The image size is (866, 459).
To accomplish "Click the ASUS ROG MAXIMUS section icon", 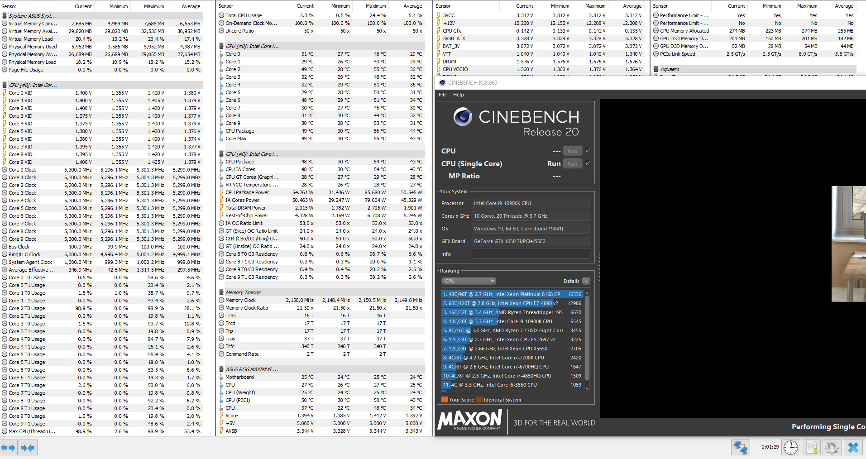I will 221,369.
